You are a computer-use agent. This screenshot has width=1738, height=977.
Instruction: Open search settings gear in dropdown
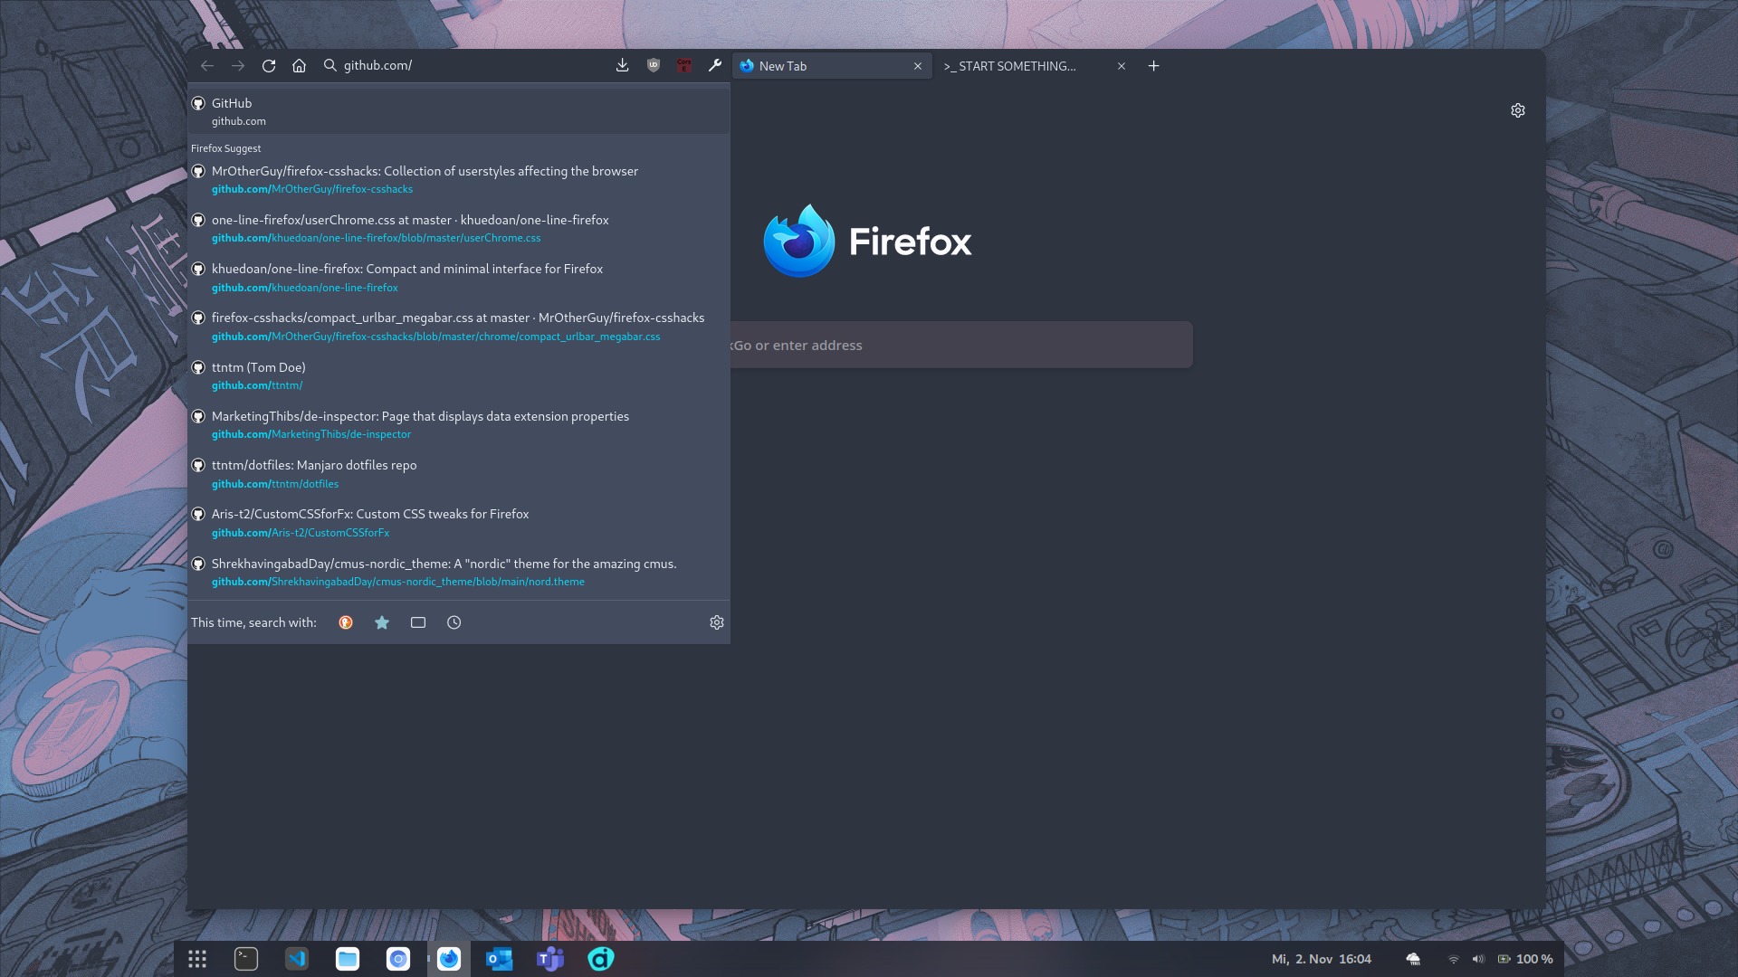tap(717, 622)
